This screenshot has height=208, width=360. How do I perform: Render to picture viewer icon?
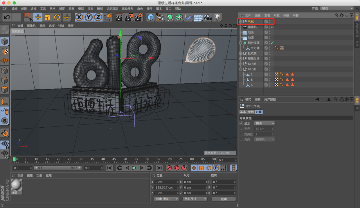point(129,17)
